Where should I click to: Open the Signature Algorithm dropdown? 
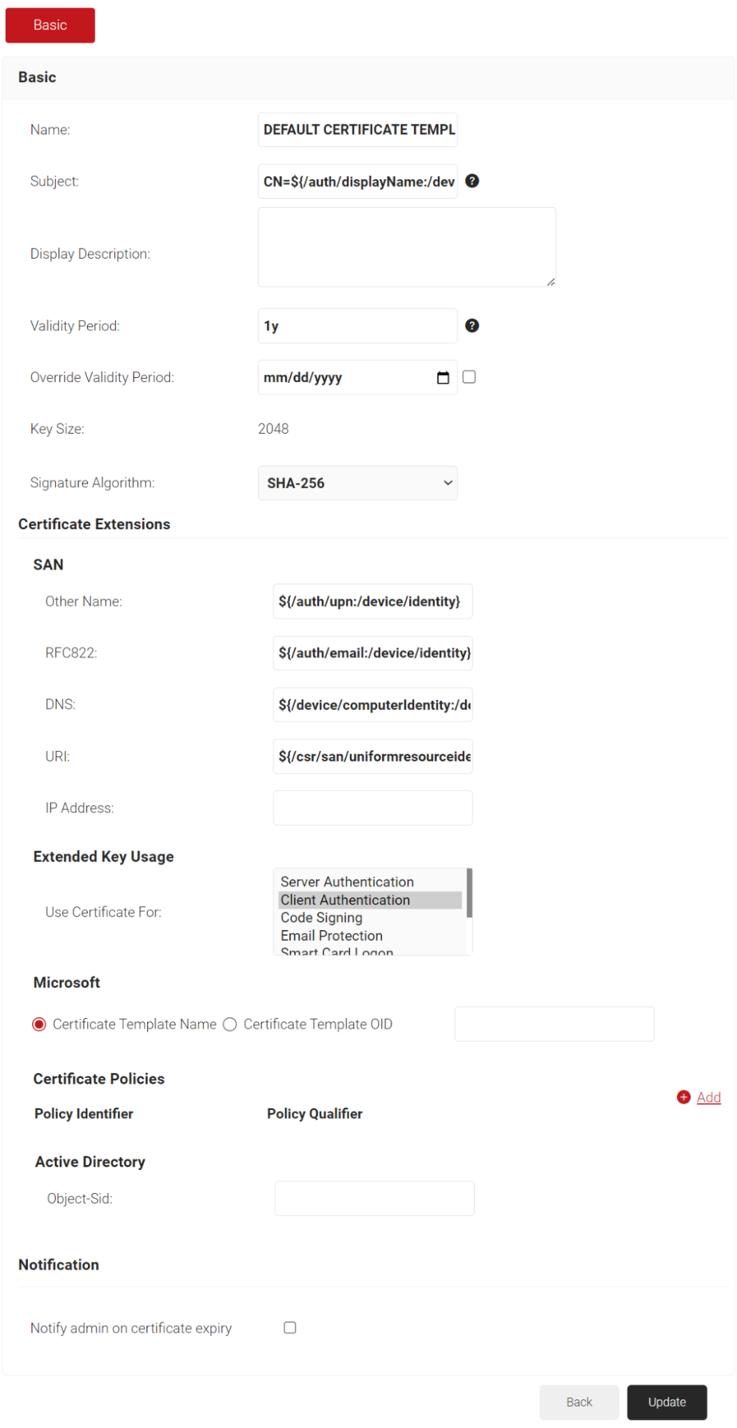click(x=357, y=484)
